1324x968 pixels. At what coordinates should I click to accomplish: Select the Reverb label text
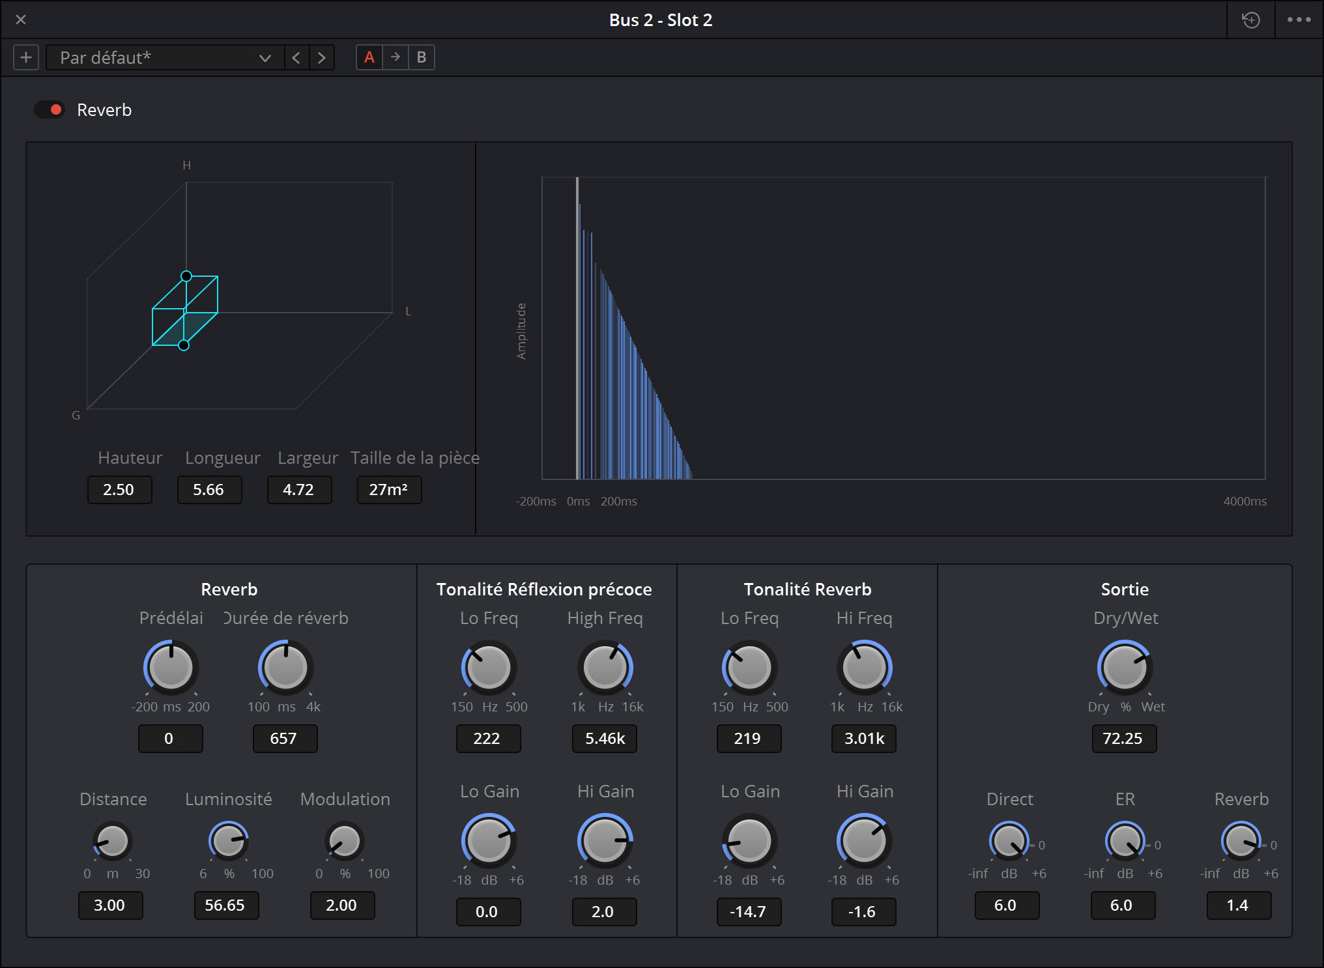(104, 109)
